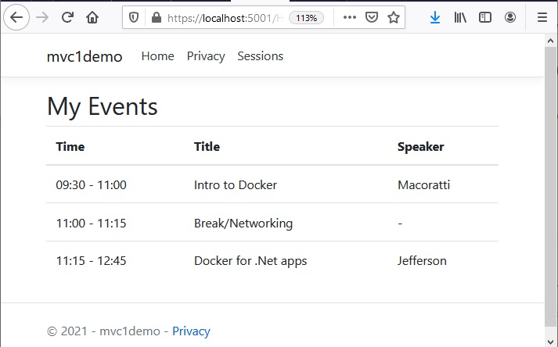Viewport: 558px width, 347px height.
Task: Go back using the browser back arrow
Action: [16, 17]
